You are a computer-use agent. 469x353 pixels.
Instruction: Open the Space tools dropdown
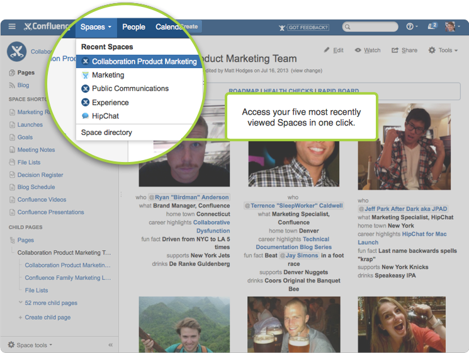tap(30, 345)
